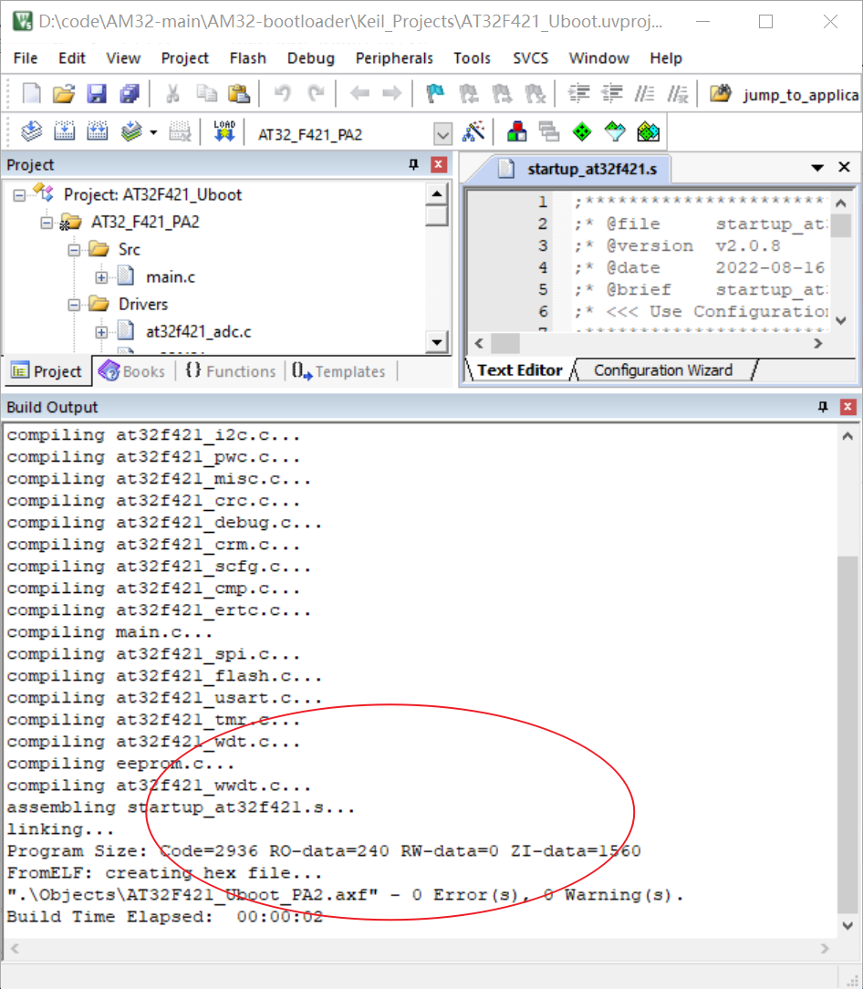Image resolution: width=863 pixels, height=989 pixels.
Task: Open the Project menu
Action: [x=185, y=58]
